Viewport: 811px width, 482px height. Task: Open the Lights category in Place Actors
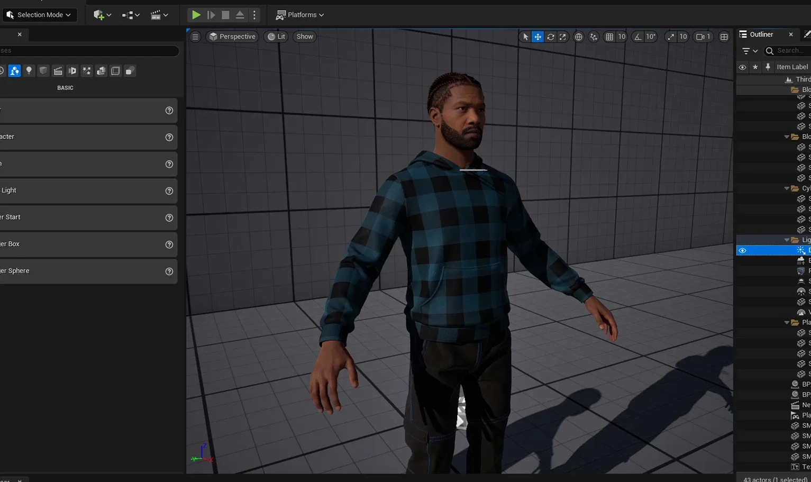click(x=29, y=71)
